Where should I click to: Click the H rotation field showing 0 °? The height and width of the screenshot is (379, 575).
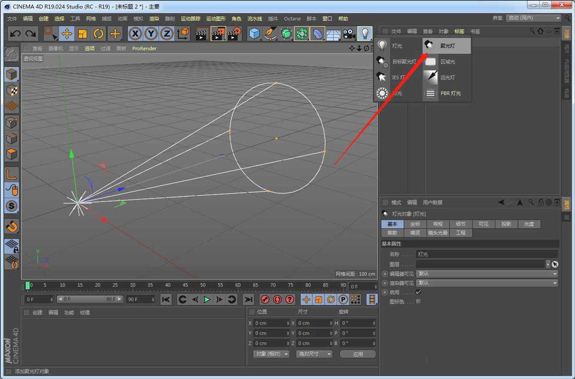click(358, 323)
